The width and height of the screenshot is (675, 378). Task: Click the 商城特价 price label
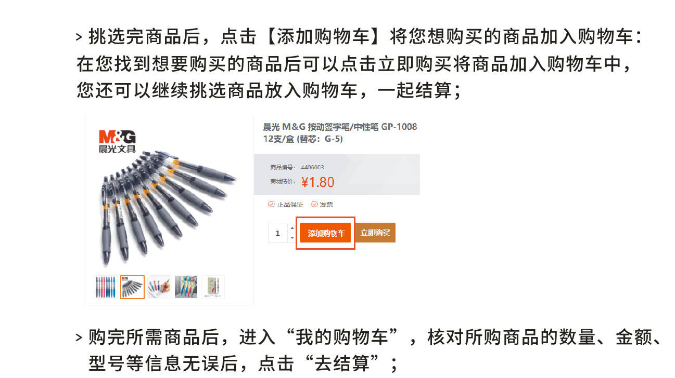click(x=283, y=182)
